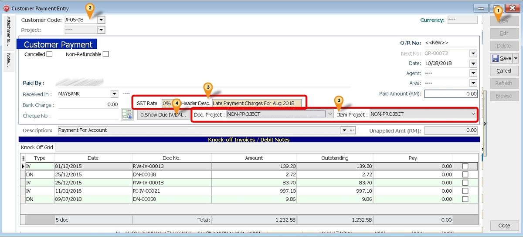Check the pay box for RW-IV-00013
The width and height of the screenshot is (523, 237).
coord(465,166)
